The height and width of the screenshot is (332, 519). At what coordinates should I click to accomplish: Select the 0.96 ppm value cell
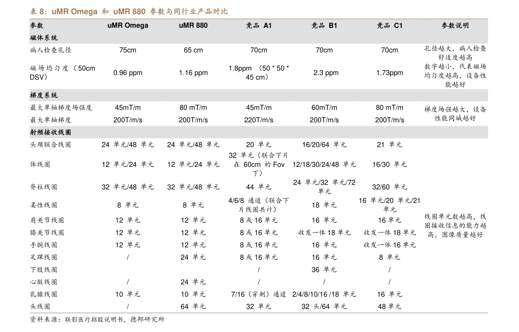point(128,73)
